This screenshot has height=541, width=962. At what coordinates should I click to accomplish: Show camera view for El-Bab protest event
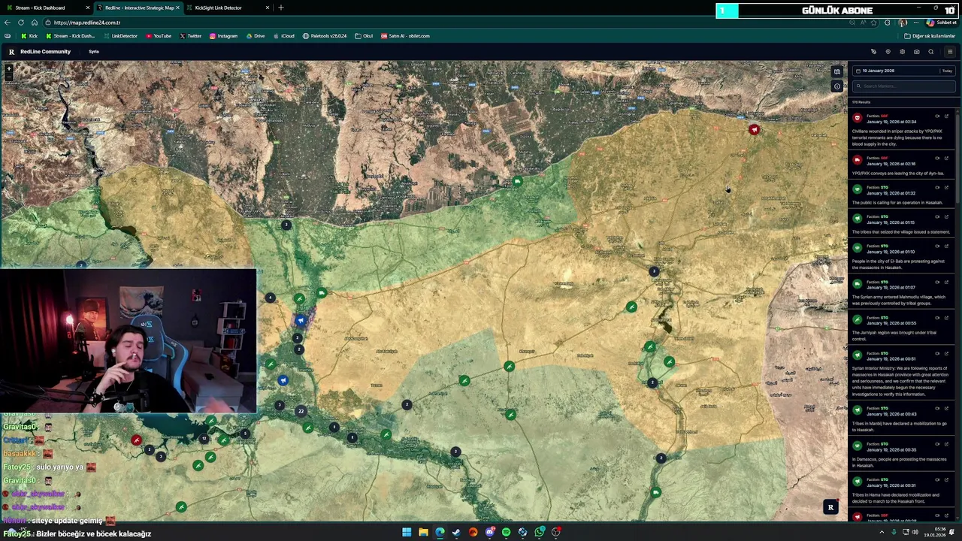[x=937, y=246]
